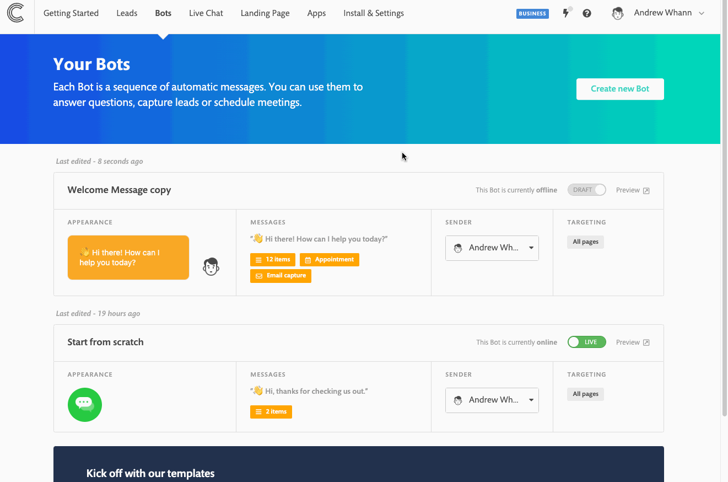Switch to the Live Chat tab
The height and width of the screenshot is (482, 728).
tap(206, 13)
